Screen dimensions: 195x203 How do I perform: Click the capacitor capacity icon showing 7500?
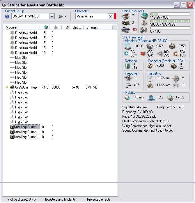[150, 66]
